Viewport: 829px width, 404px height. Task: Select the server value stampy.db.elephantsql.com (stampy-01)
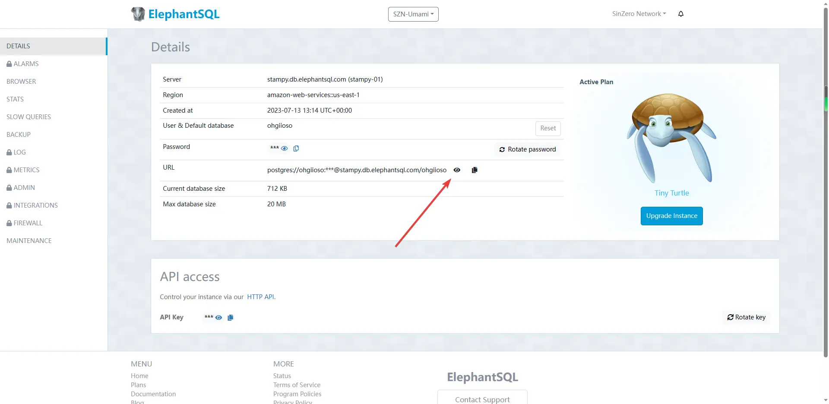(x=325, y=79)
